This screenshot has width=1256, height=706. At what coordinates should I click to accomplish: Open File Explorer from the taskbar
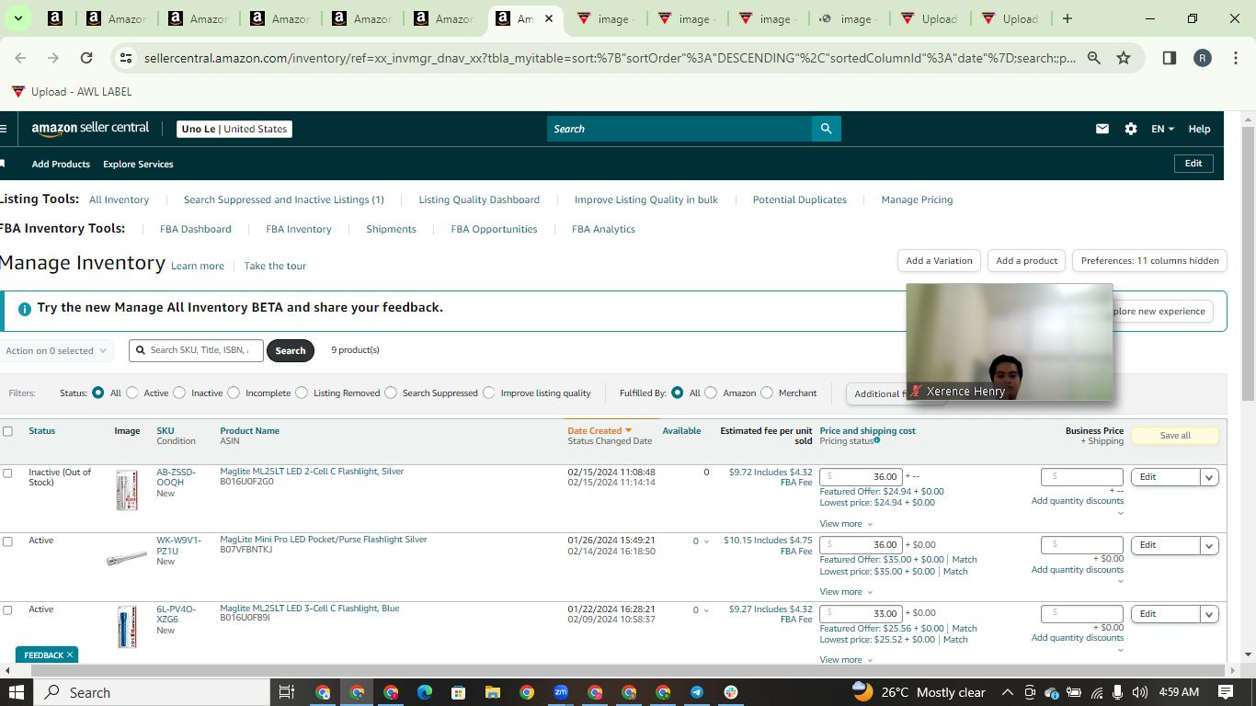click(x=492, y=692)
